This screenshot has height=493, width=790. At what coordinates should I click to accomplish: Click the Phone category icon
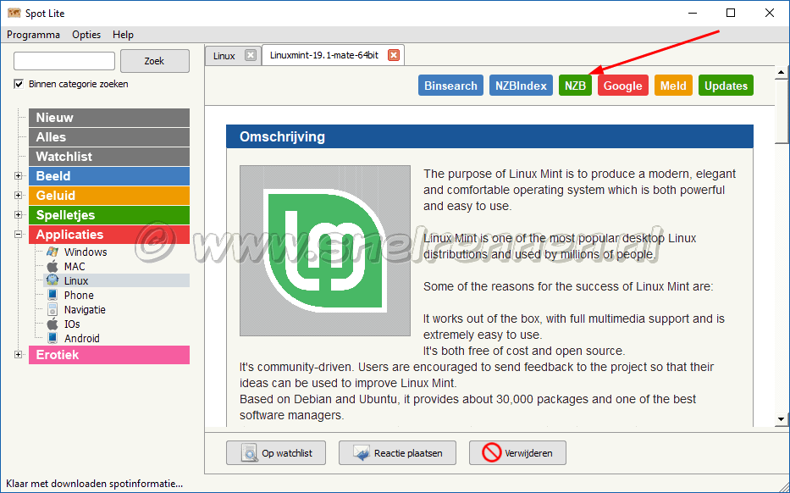(52, 295)
